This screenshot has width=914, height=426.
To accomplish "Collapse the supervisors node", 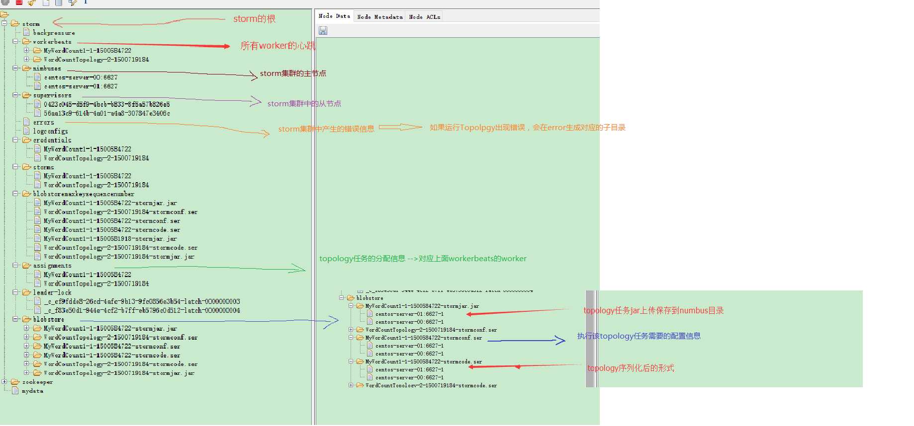I will point(15,95).
